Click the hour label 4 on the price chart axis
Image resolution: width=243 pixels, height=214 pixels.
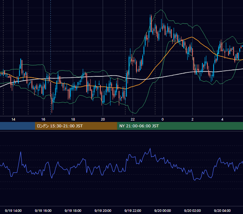point(222,119)
